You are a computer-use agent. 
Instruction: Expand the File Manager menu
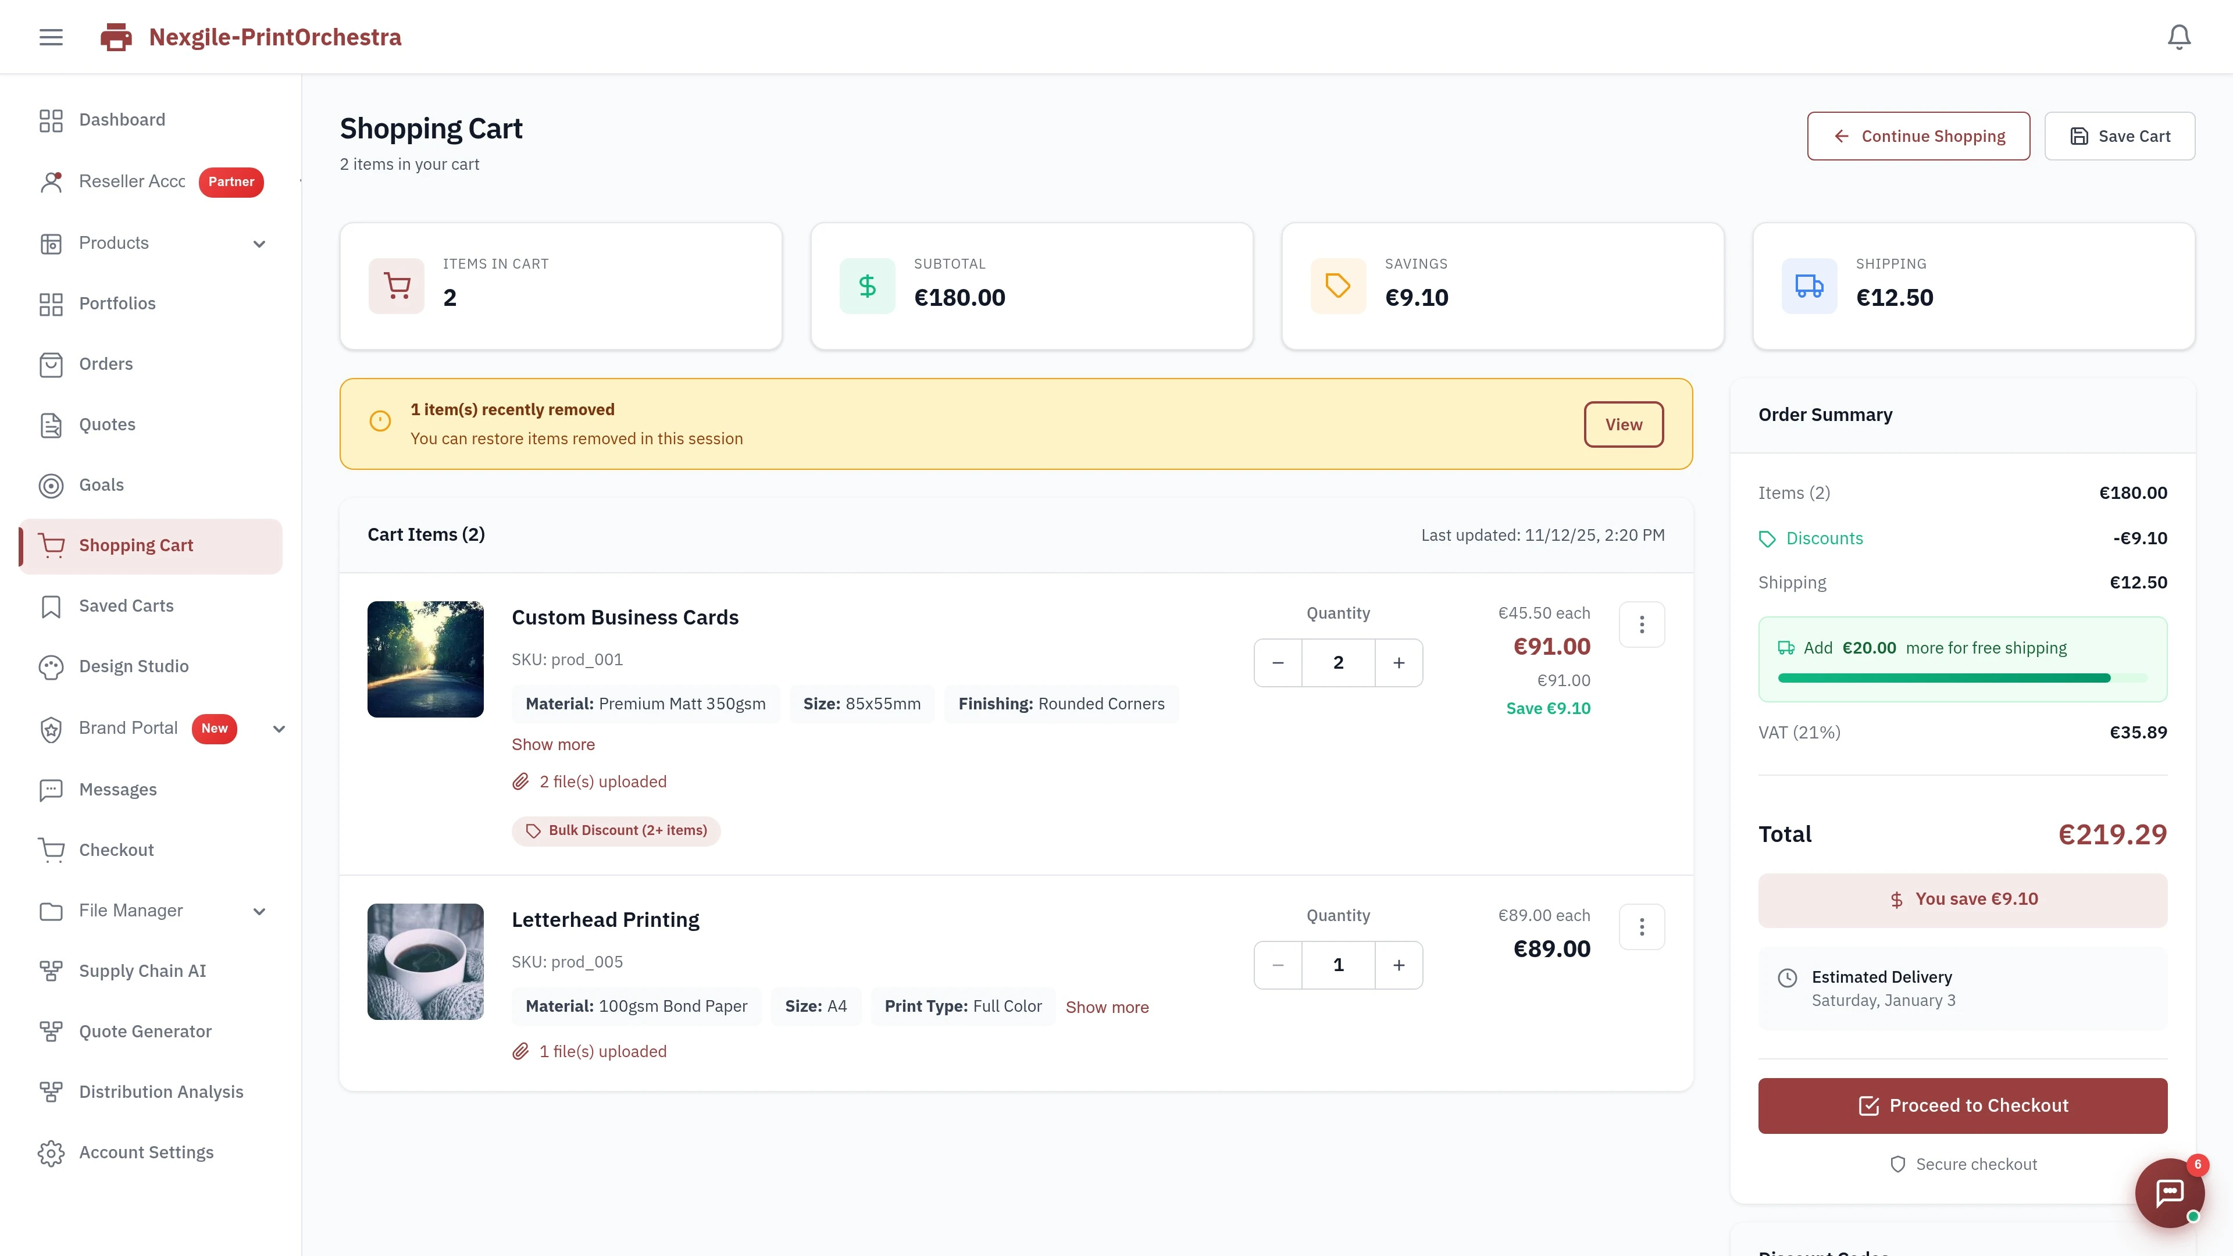259,911
